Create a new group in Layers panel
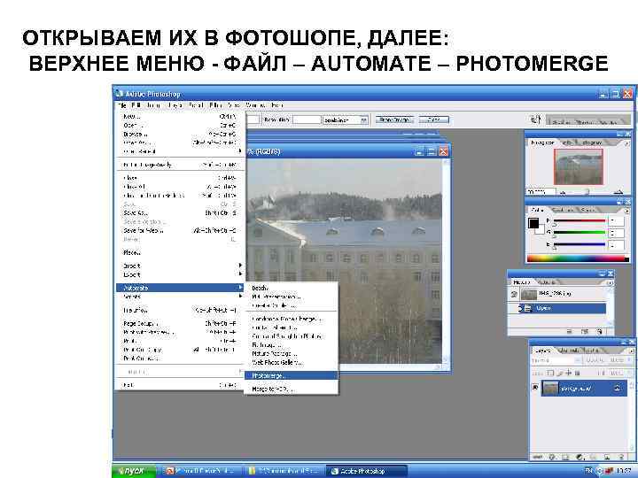 click(x=593, y=458)
